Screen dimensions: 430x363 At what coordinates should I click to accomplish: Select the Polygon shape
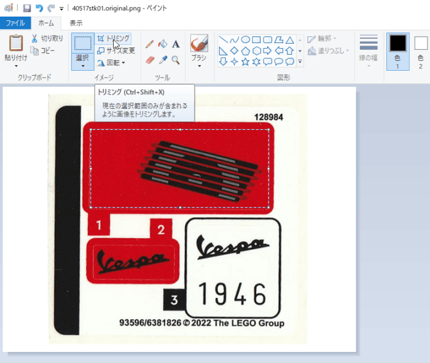point(279,40)
